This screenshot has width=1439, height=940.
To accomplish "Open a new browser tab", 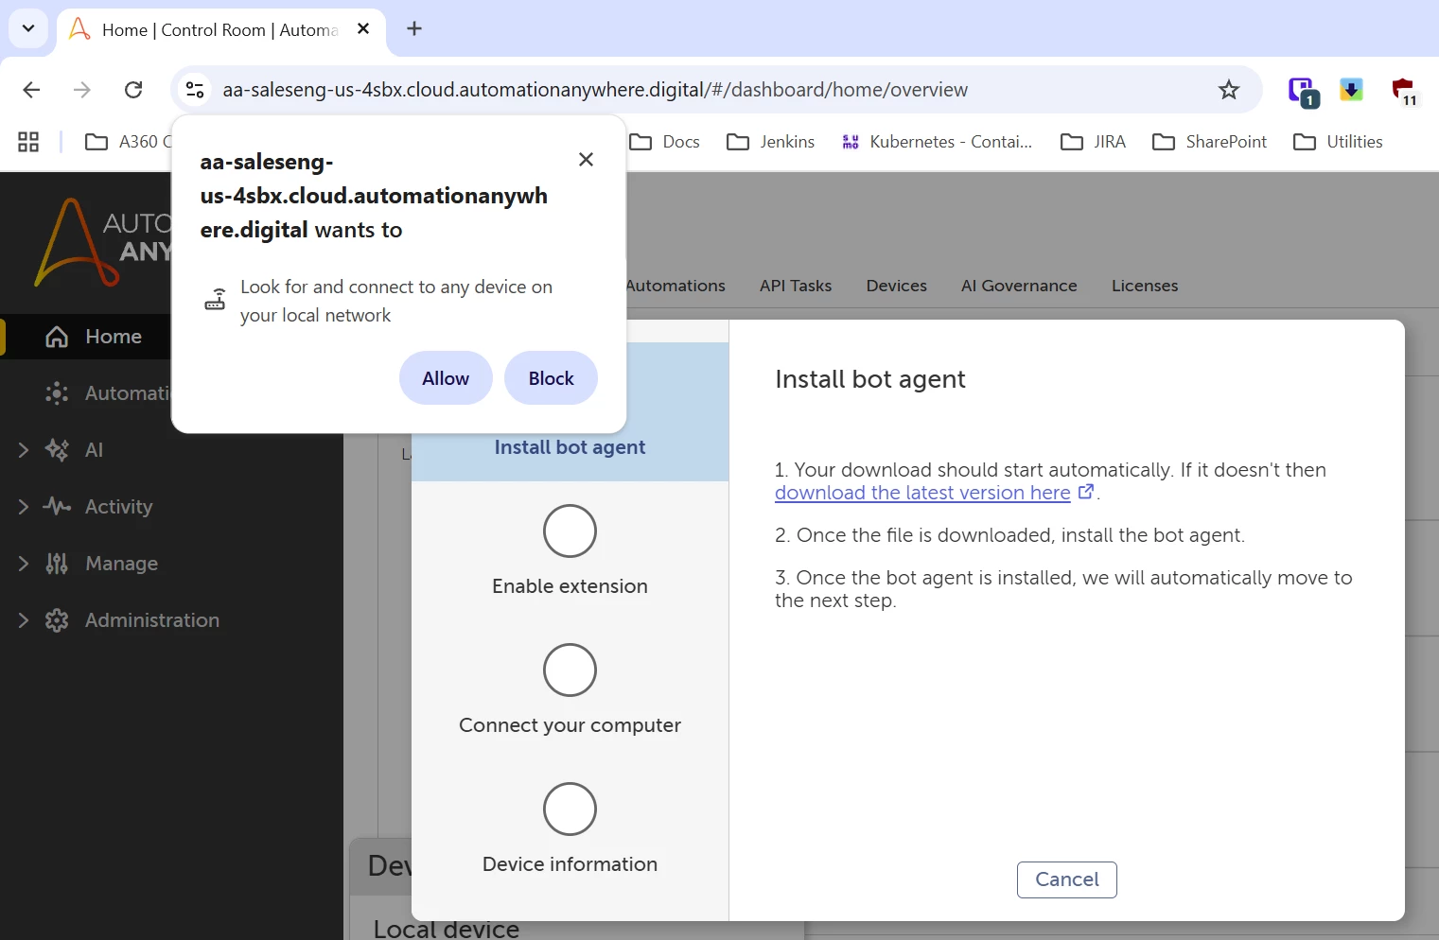I will pos(414,29).
